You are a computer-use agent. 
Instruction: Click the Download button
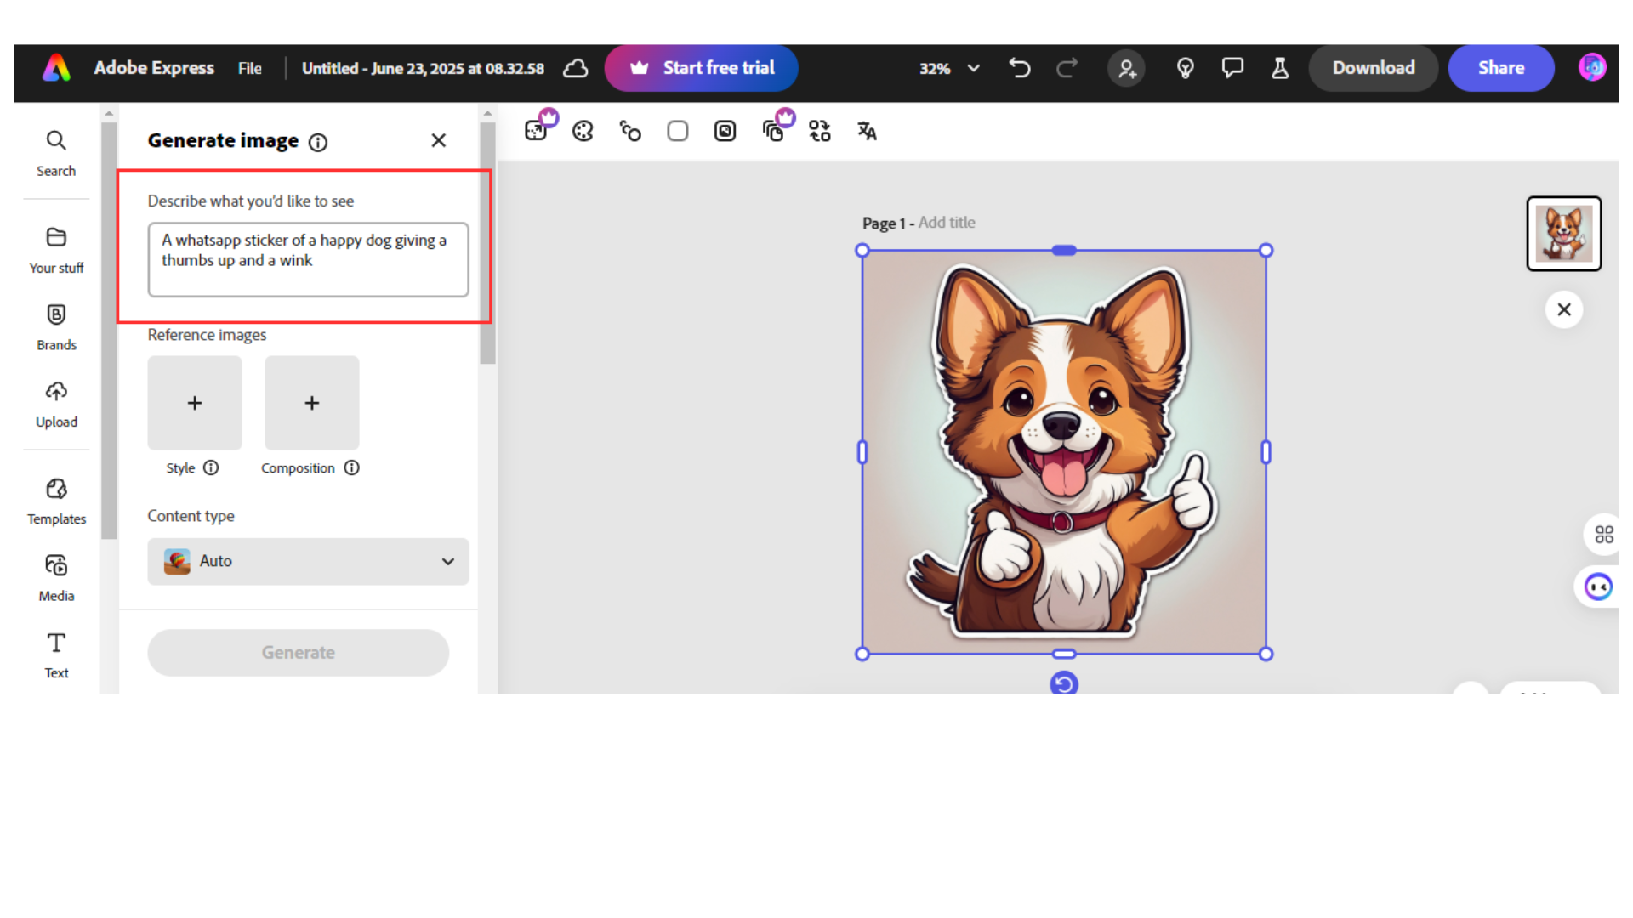point(1373,68)
